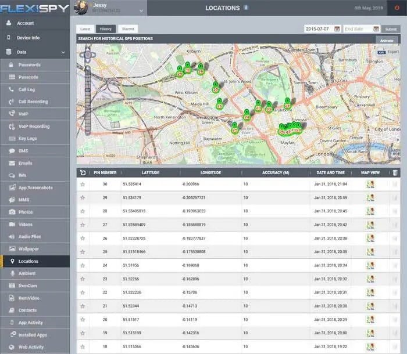The height and width of the screenshot is (354, 407).
Task: Click the Installed Apps icon
Action: 13,334
